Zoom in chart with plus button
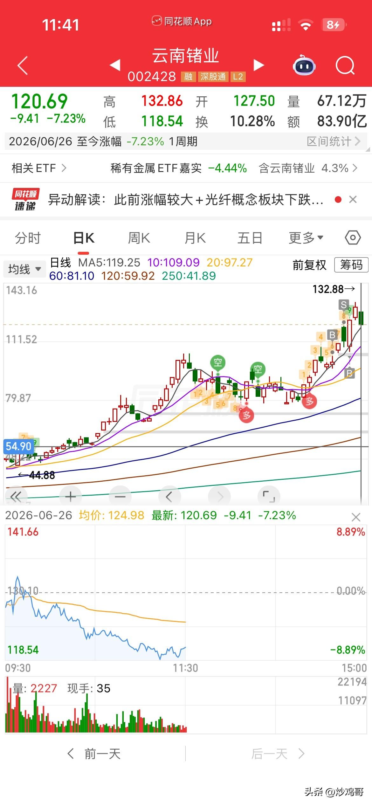This screenshot has height=805, width=372. point(70,497)
